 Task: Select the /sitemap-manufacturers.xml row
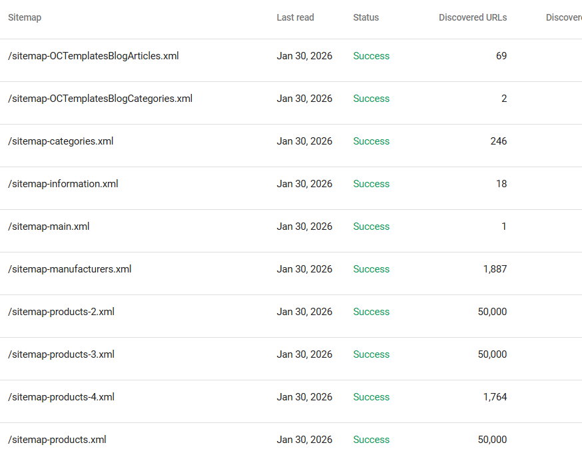pos(70,269)
